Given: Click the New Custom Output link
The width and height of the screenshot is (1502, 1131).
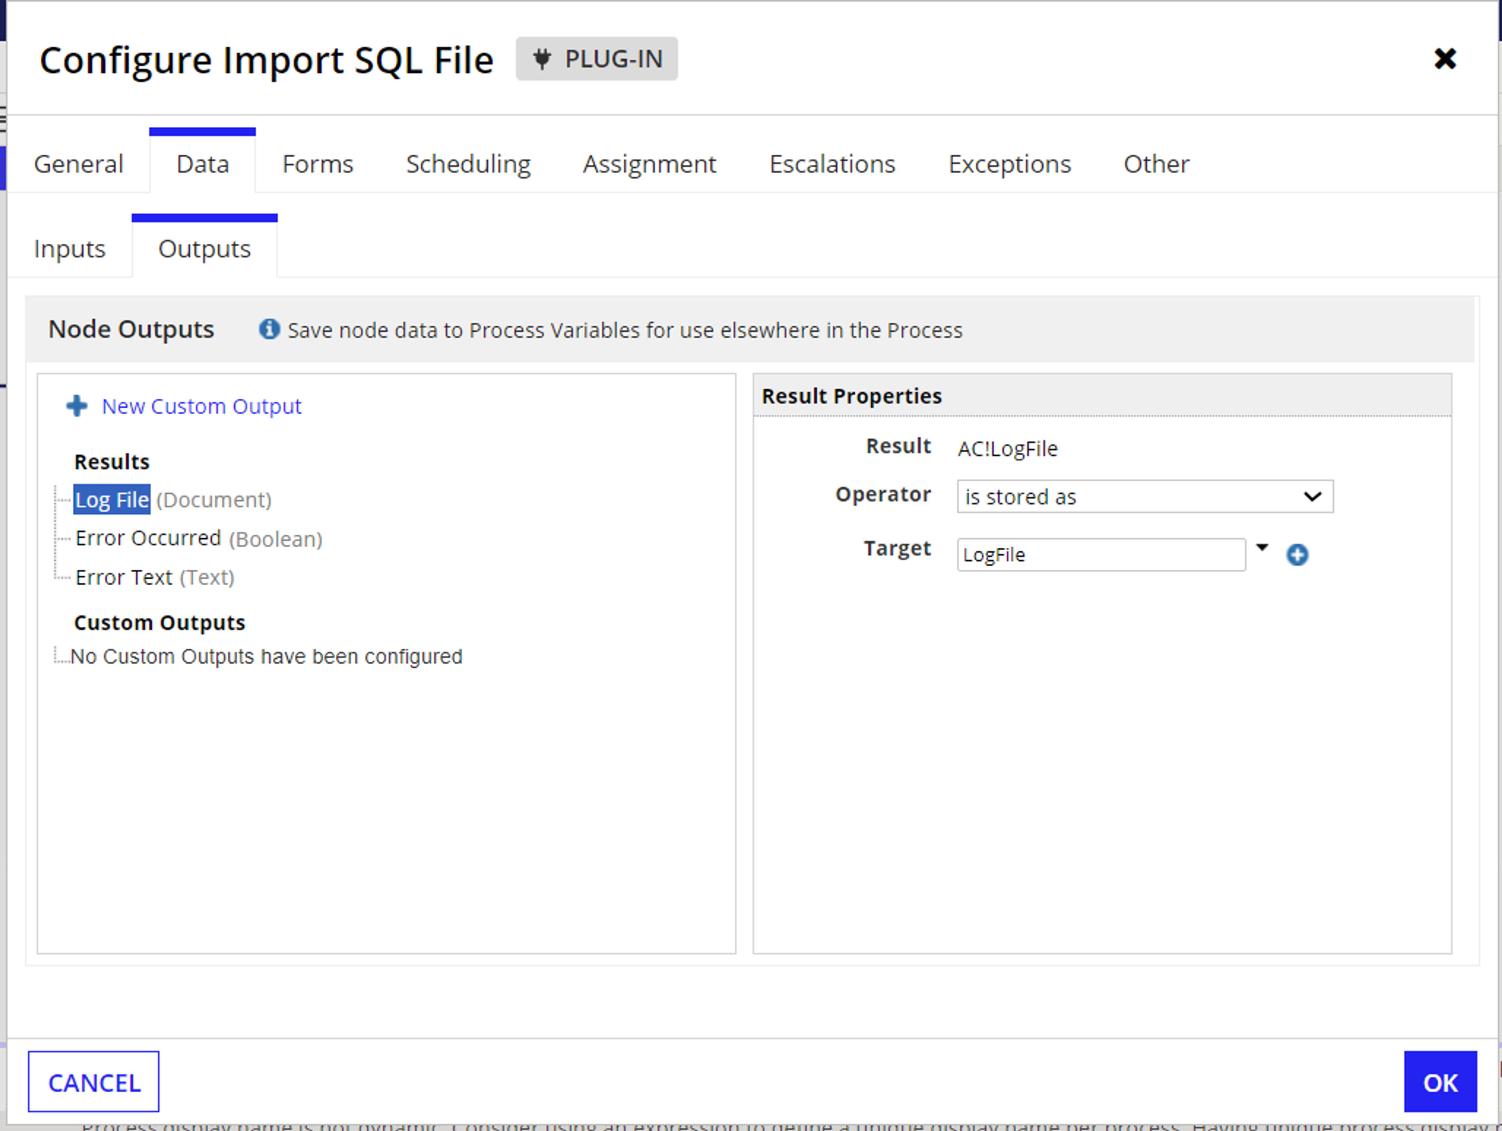Looking at the screenshot, I should 202,406.
